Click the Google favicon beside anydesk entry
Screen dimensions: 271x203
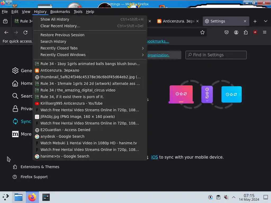(37, 137)
